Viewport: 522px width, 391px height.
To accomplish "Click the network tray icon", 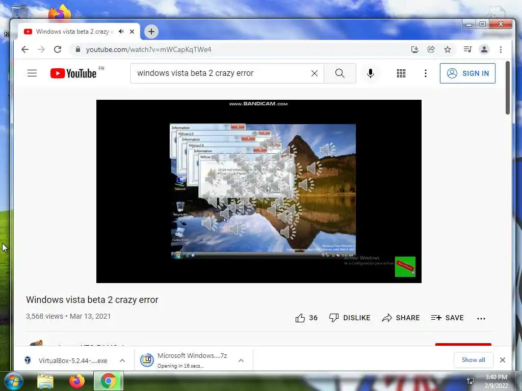I will (471, 381).
